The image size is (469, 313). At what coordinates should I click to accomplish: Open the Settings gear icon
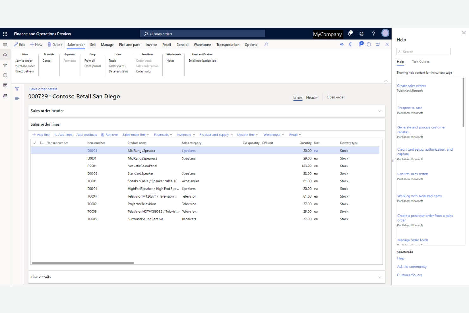coord(361,34)
